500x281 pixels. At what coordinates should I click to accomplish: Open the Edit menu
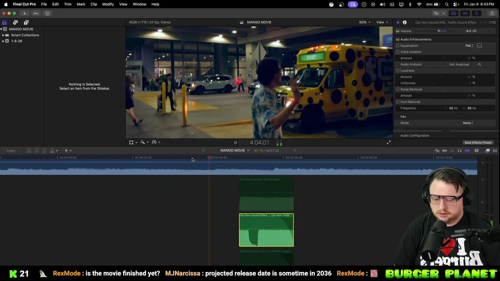click(x=55, y=4)
